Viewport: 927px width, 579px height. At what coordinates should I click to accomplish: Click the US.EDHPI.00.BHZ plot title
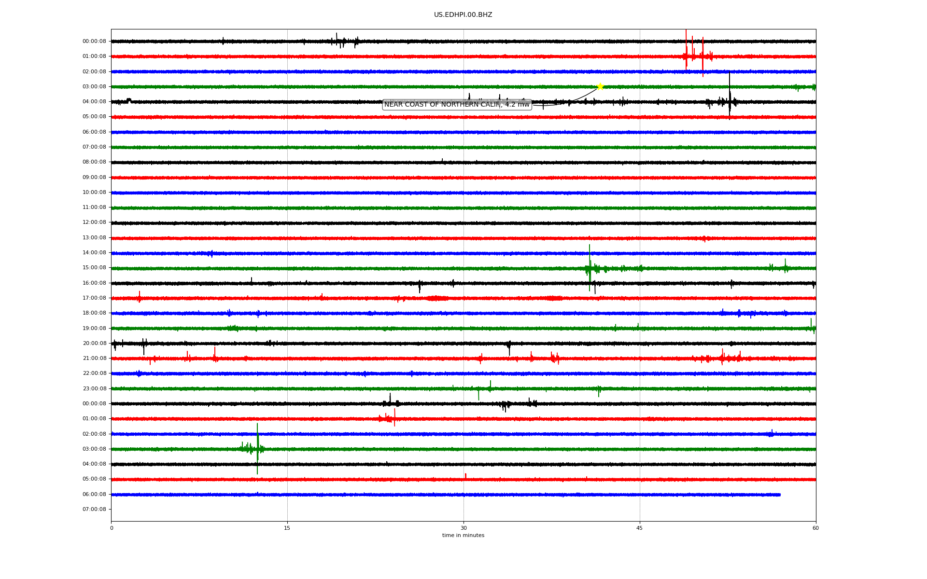pos(463,15)
